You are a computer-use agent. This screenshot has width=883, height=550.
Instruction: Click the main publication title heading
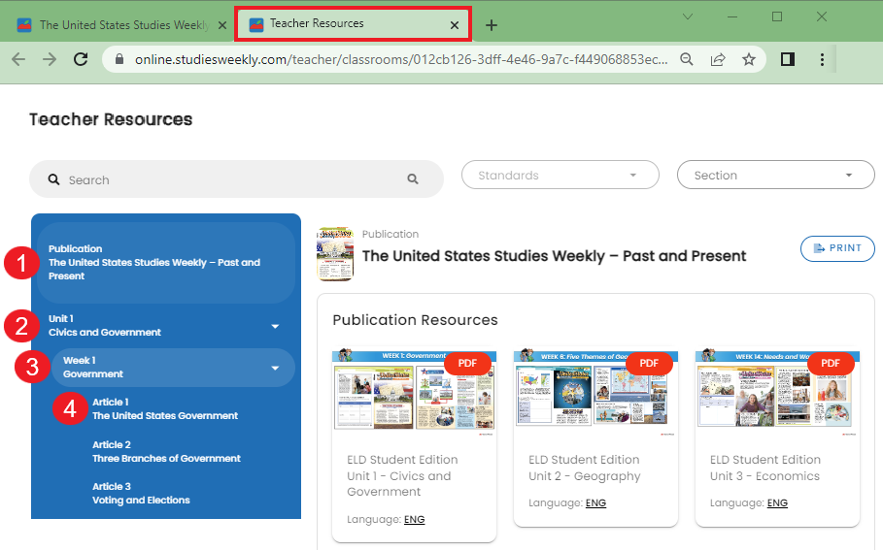coord(554,256)
